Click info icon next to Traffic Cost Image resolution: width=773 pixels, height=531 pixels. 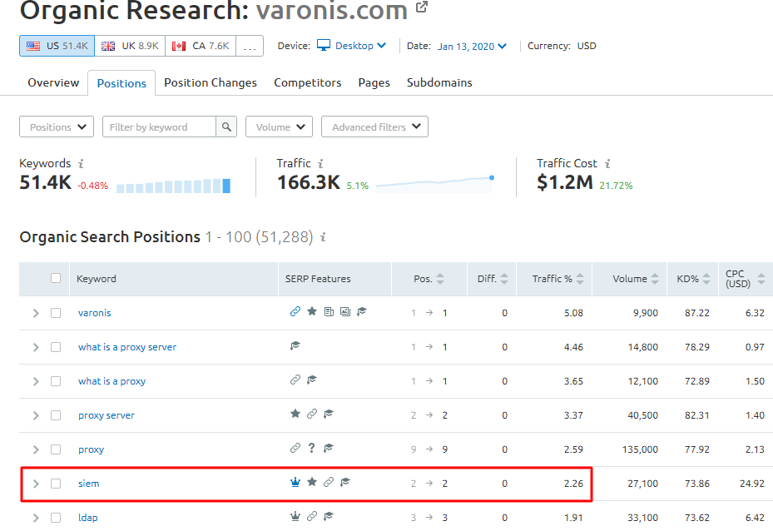(x=607, y=163)
